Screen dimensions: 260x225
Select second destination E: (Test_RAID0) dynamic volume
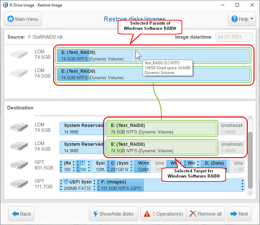click(x=162, y=147)
